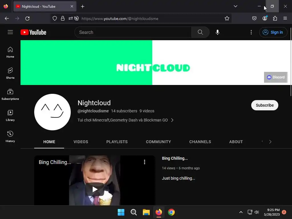Bookmark this page with the star

(x=227, y=19)
